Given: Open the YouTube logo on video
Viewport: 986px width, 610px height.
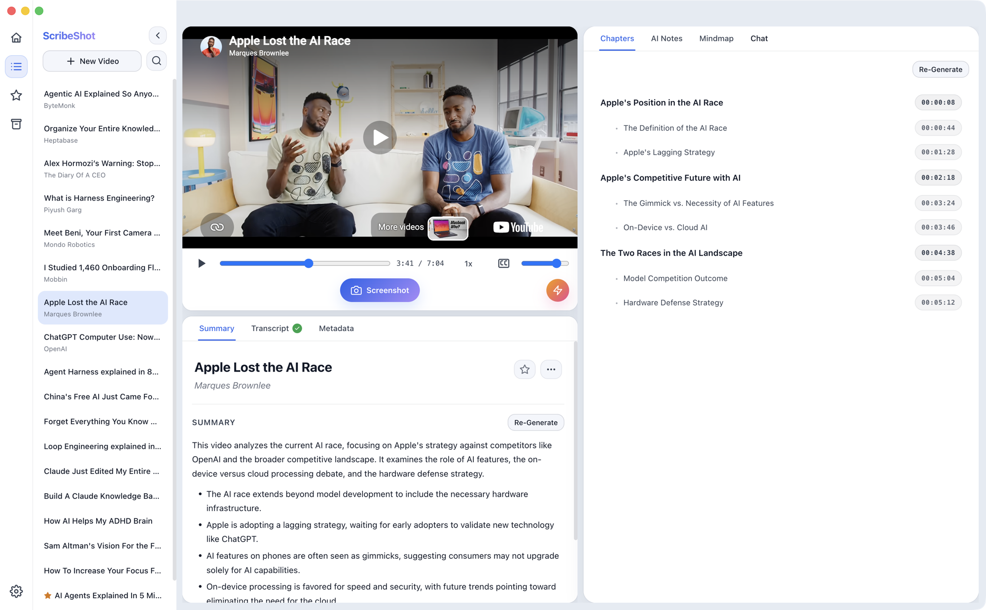Looking at the screenshot, I should [x=518, y=227].
